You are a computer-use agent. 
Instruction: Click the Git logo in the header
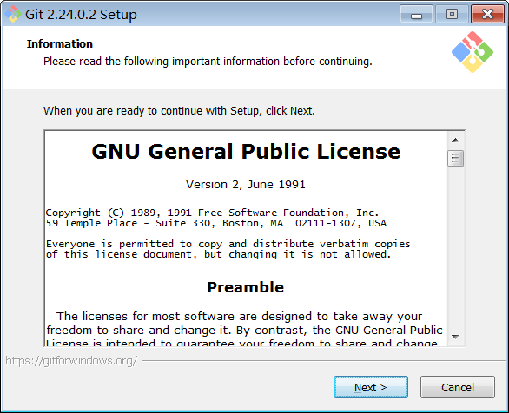473,52
